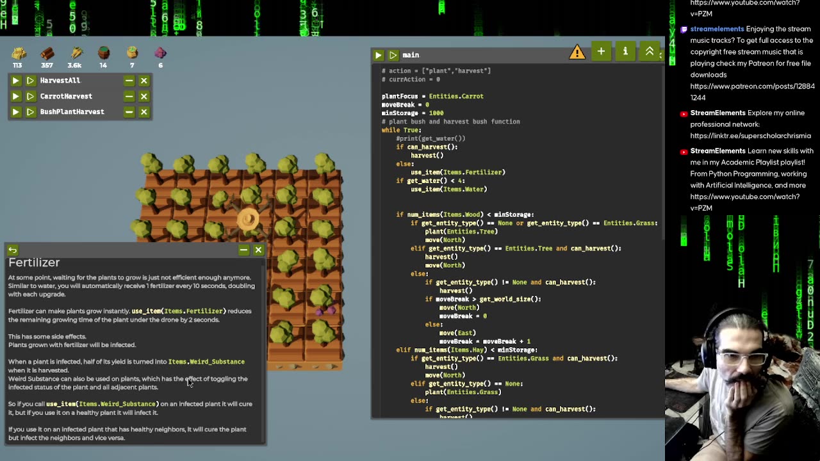Run the BushPlantHarvest script
820x461 pixels.
pyautogui.click(x=15, y=112)
